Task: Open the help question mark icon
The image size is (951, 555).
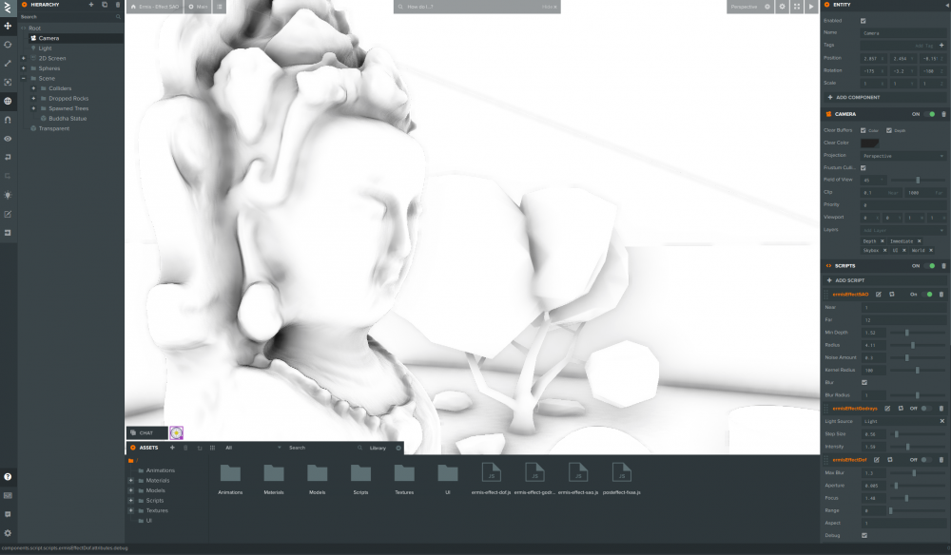Action: coord(8,477)
